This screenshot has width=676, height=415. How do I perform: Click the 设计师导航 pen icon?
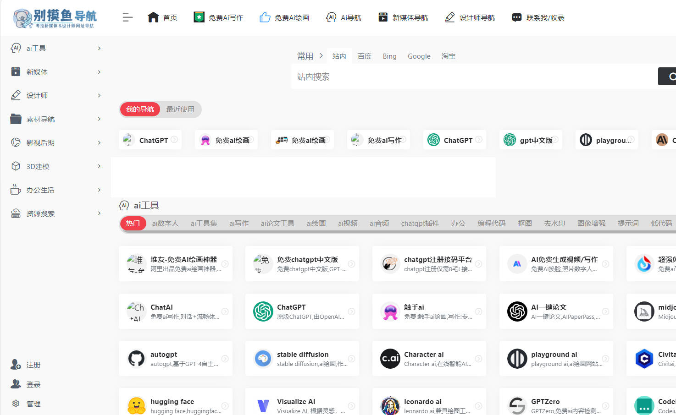(x=449, y=17)
